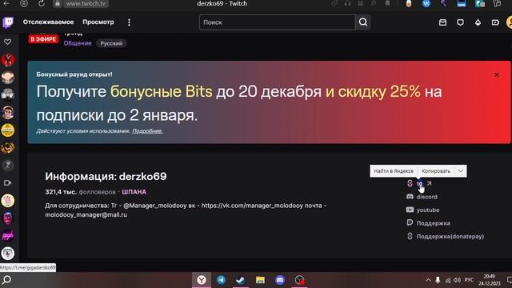Click Найти в Яндексе popup option
512x288 pixels.
pyautogui.click(x=394, y=171)
